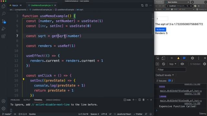The width and height of the screenshot is (207, 116).
Task: Click the feedback icon in status bar
Action: coord(146,114)
